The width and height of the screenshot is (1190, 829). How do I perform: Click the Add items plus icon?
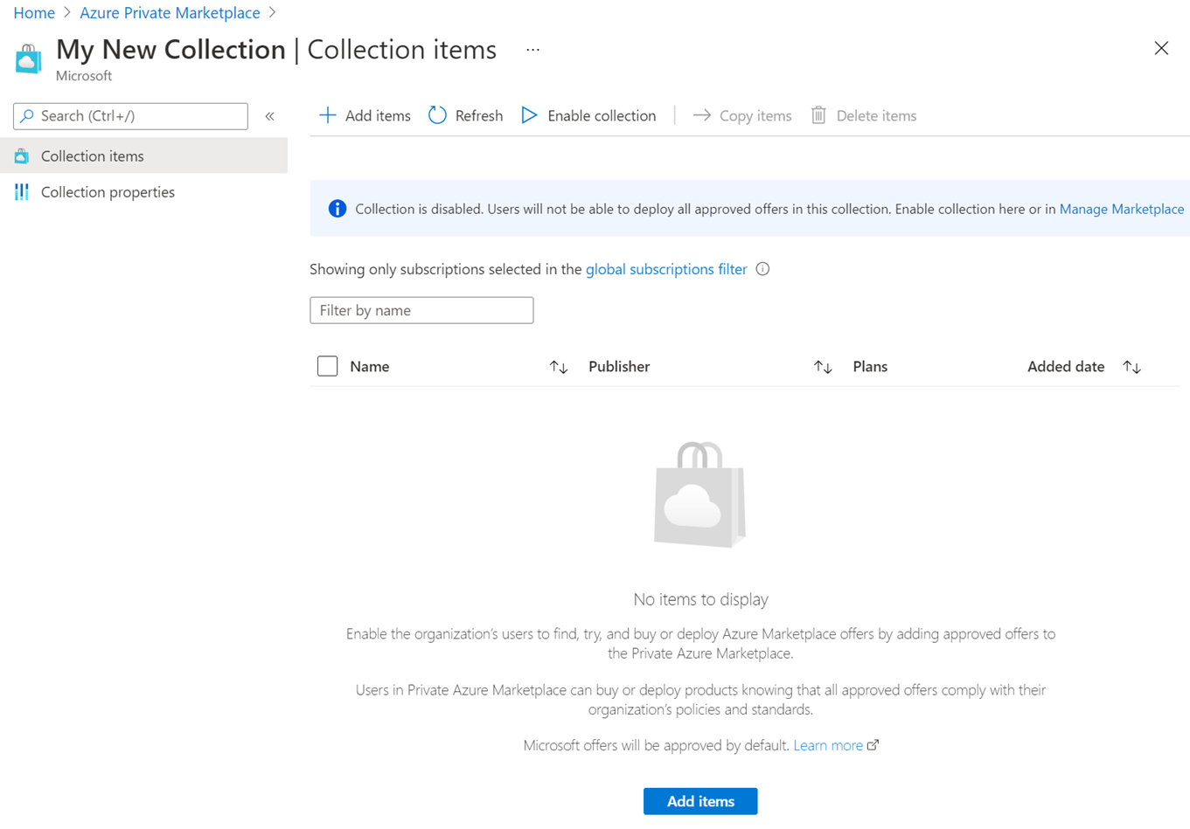tap(327, 115)
